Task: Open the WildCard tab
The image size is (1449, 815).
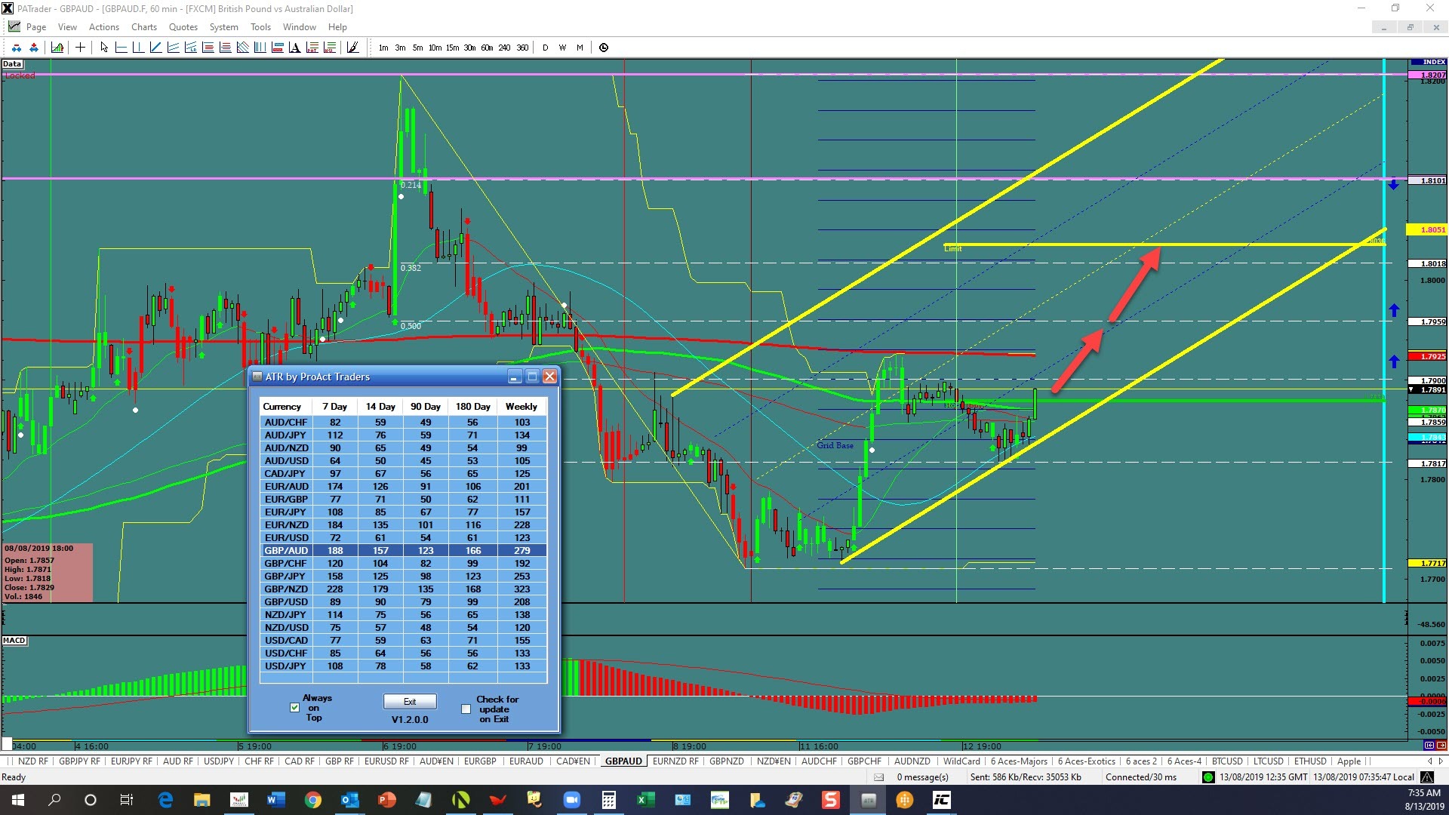Action: [x=961, y=761]
